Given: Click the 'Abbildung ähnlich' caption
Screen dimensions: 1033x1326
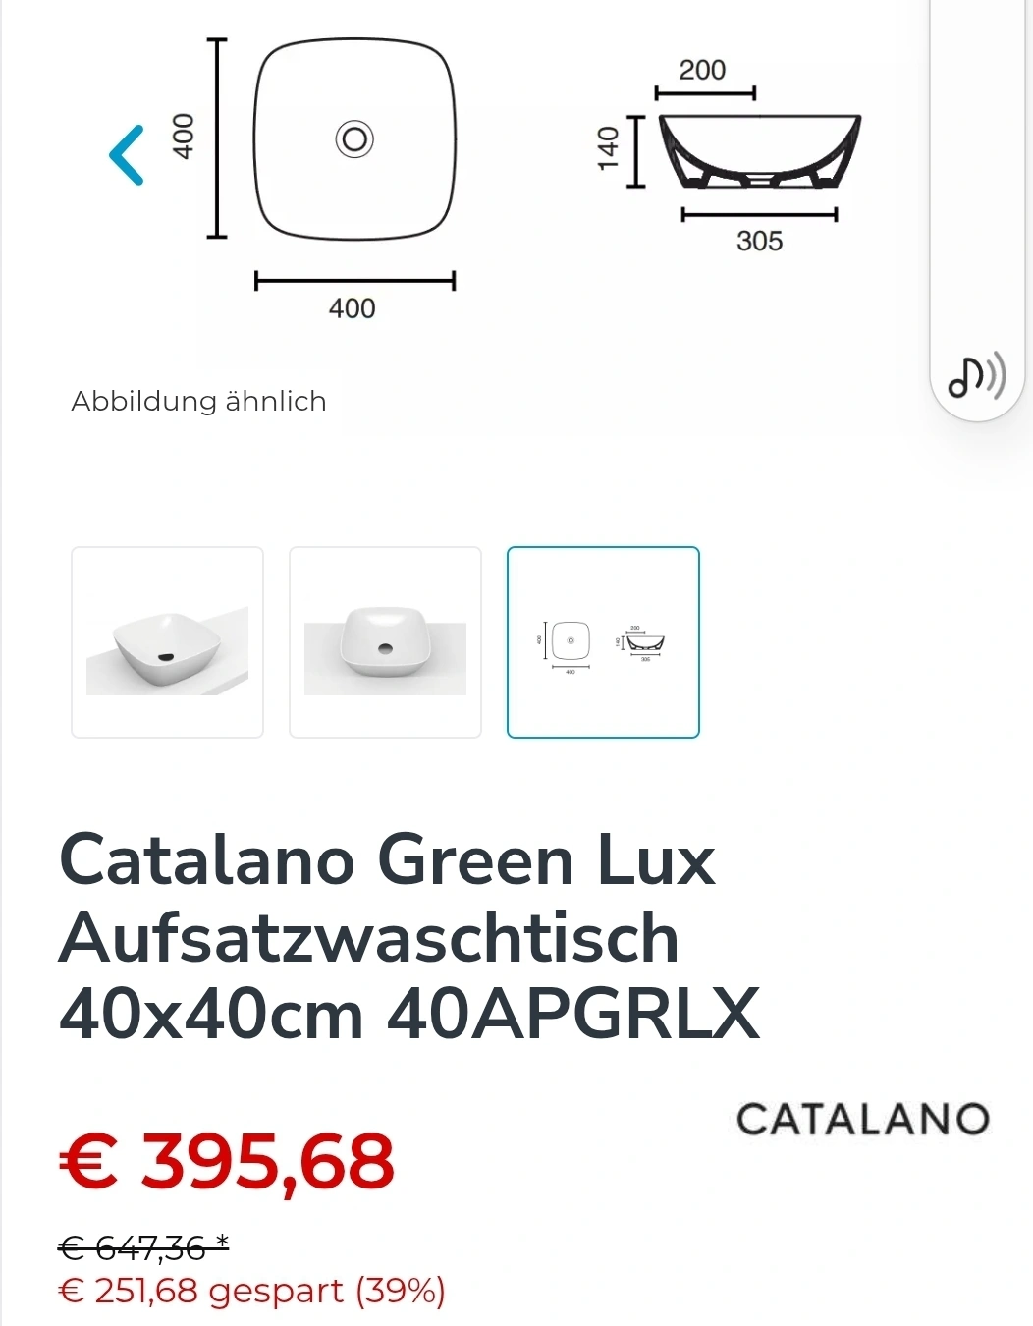Looking at the screenshot, I should [x=198, y=401].
